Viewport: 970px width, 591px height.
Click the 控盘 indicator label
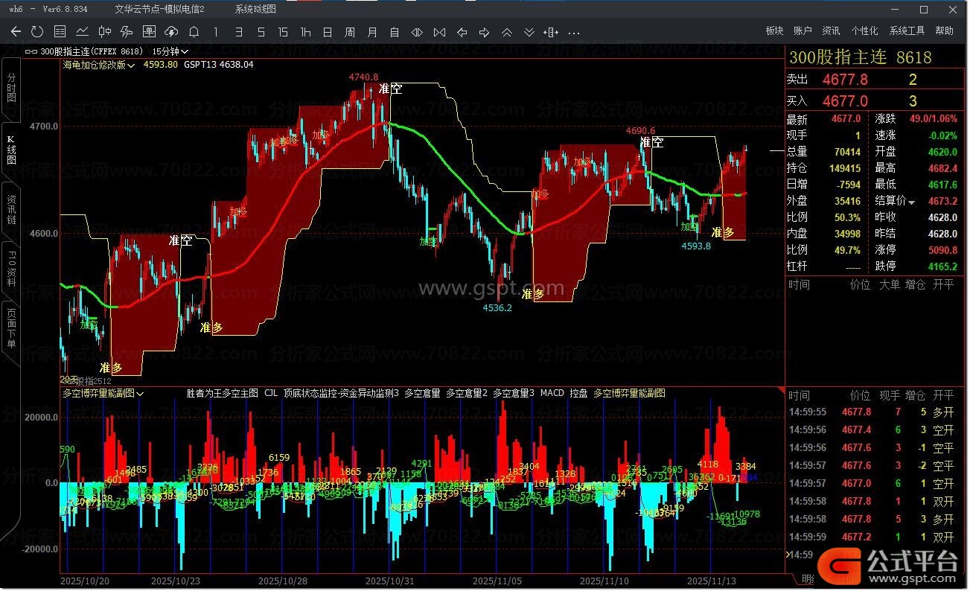(x=578, y=393)
